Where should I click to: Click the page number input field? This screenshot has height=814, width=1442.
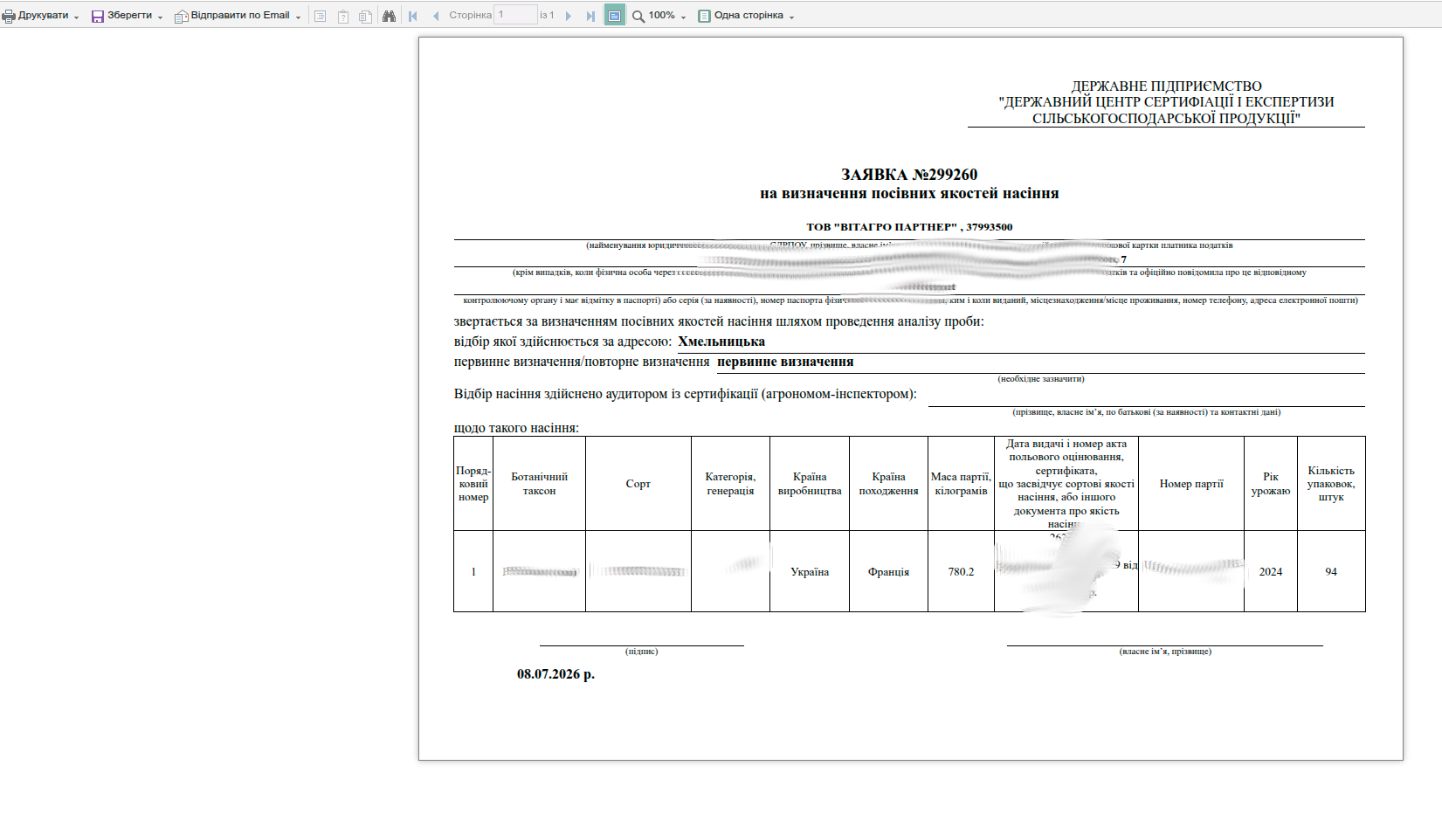coord(515,15)
